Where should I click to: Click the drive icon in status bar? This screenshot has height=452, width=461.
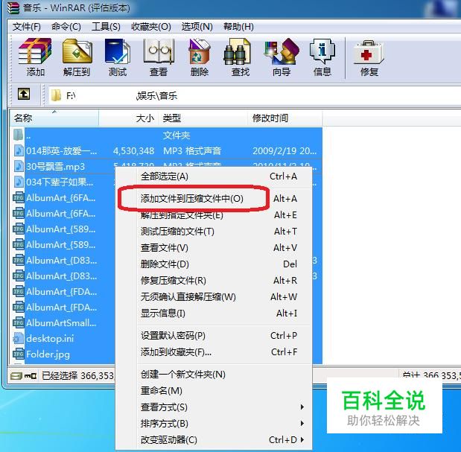16,376
